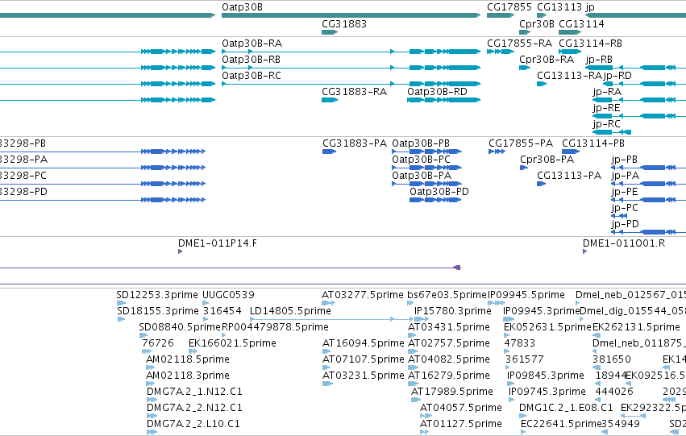Click the jp-RE transcript label

(606, 108)
